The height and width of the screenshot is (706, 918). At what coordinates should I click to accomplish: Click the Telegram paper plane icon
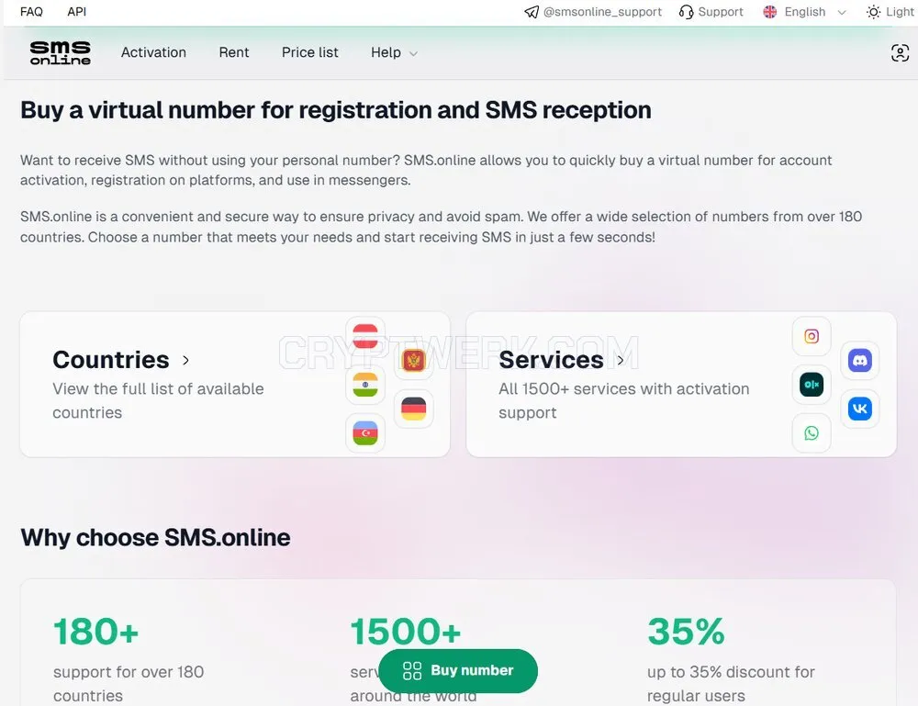coord(531,12)
